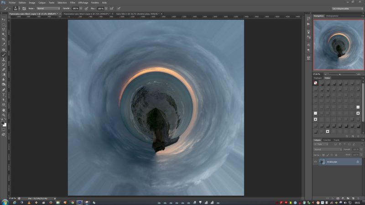Apply the no-style swatch in Styles panel

315,83
